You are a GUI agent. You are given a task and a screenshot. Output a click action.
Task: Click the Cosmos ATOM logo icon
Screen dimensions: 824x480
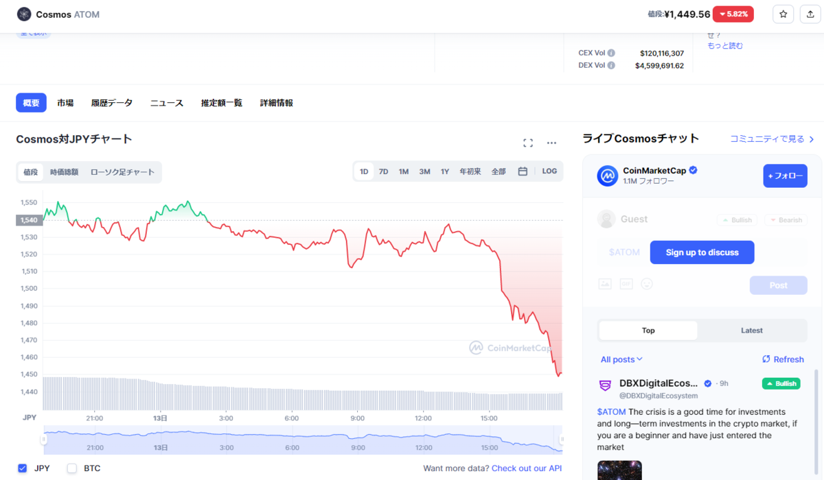[x=24, y=14]
